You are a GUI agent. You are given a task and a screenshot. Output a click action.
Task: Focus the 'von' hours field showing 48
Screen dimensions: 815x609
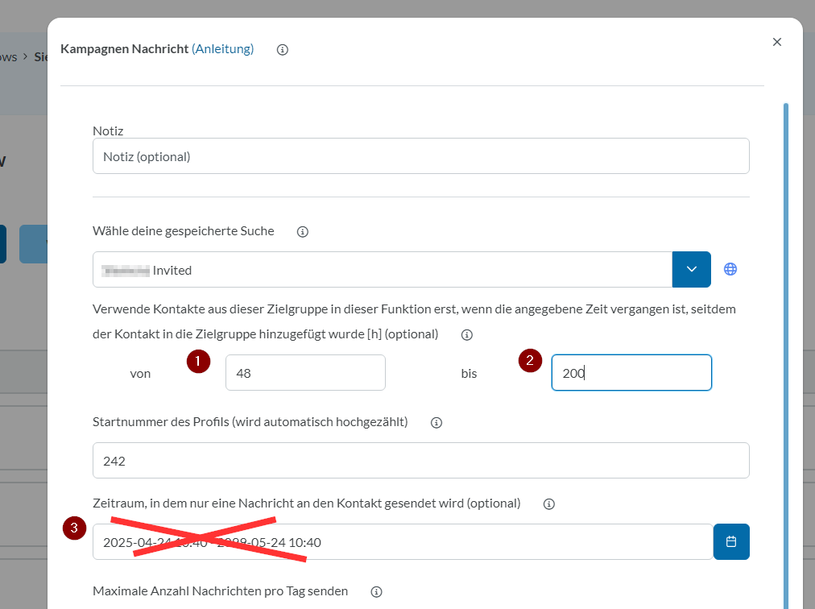(305, 373)
